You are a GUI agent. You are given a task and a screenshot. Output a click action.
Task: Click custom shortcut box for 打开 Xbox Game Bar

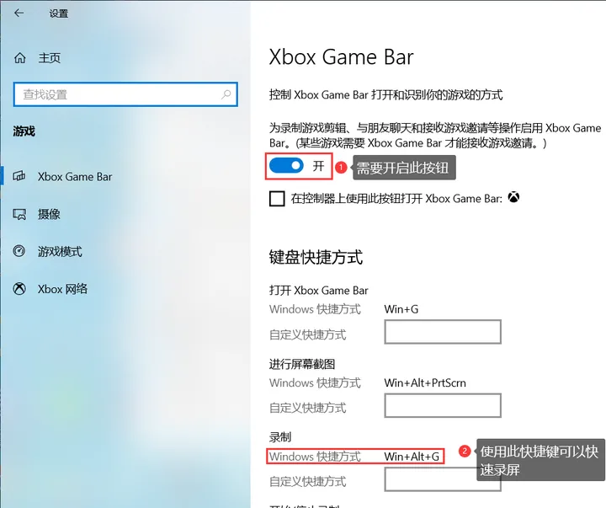coord(443,332)
